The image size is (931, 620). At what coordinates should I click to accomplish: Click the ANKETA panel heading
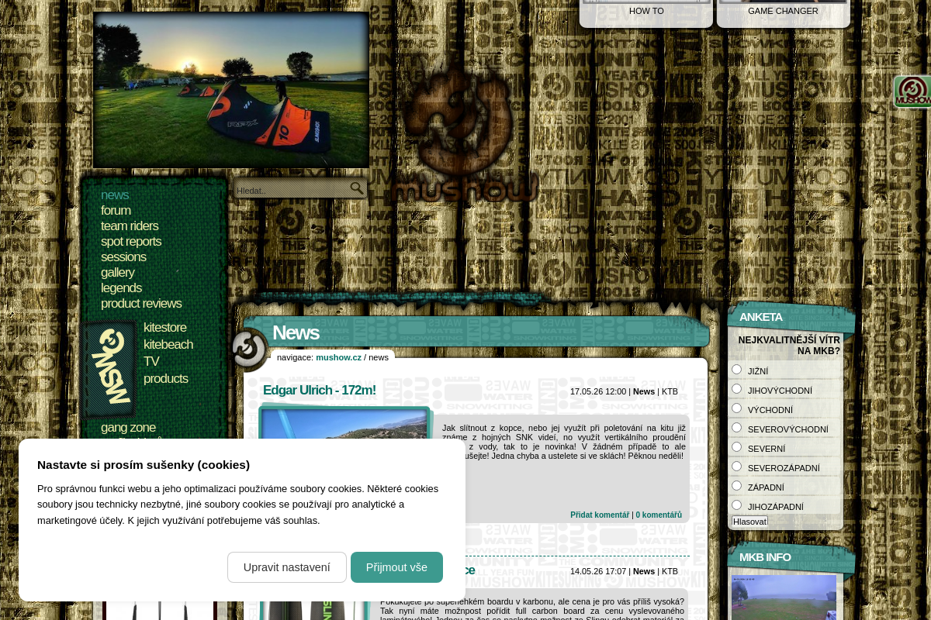pos(761,317)
